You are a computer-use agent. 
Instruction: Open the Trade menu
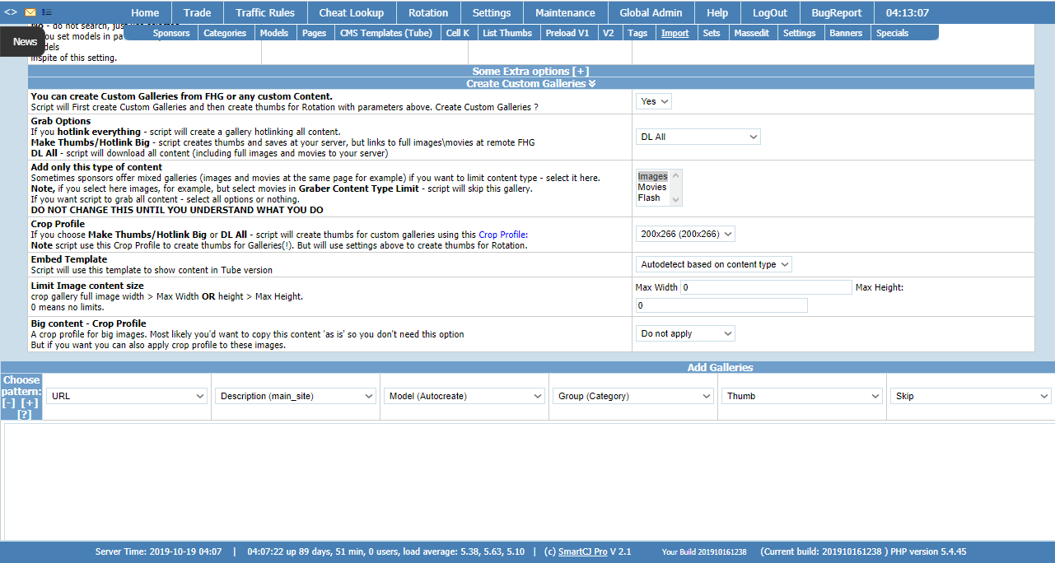tap(198, 12)
